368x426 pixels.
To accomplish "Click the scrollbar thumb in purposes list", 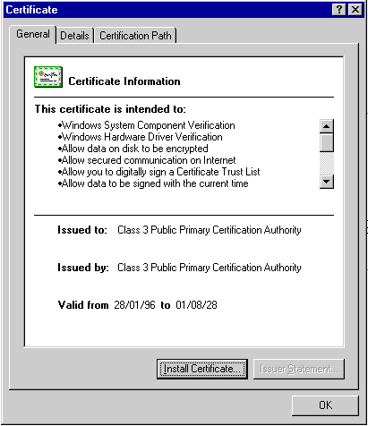I will pyautogui.click(x=327, y=143).
